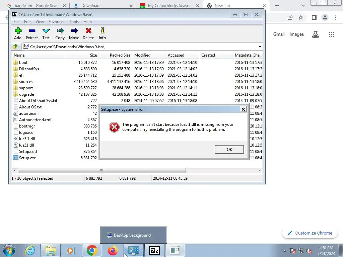Image resolution: width=343 pixels, height=257 pixels.
Task: Open the Edit menu in 7-Zip
Action: point(27,22)
